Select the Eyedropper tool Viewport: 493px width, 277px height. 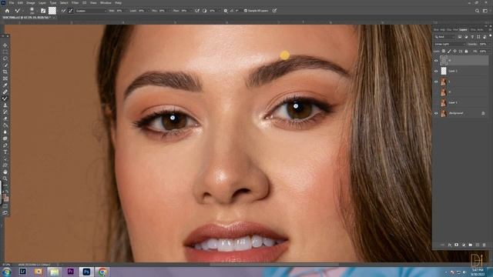[x=5, y=85]
